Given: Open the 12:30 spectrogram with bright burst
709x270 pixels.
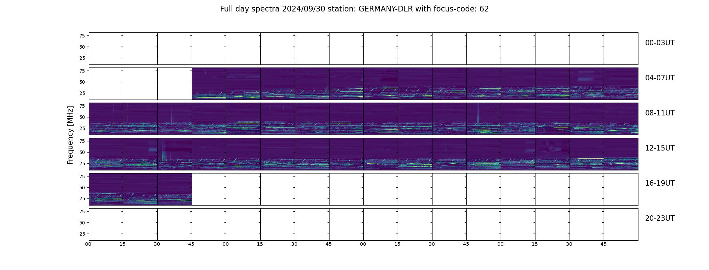Looking at the screenshot, I should (x=175, y=154).
